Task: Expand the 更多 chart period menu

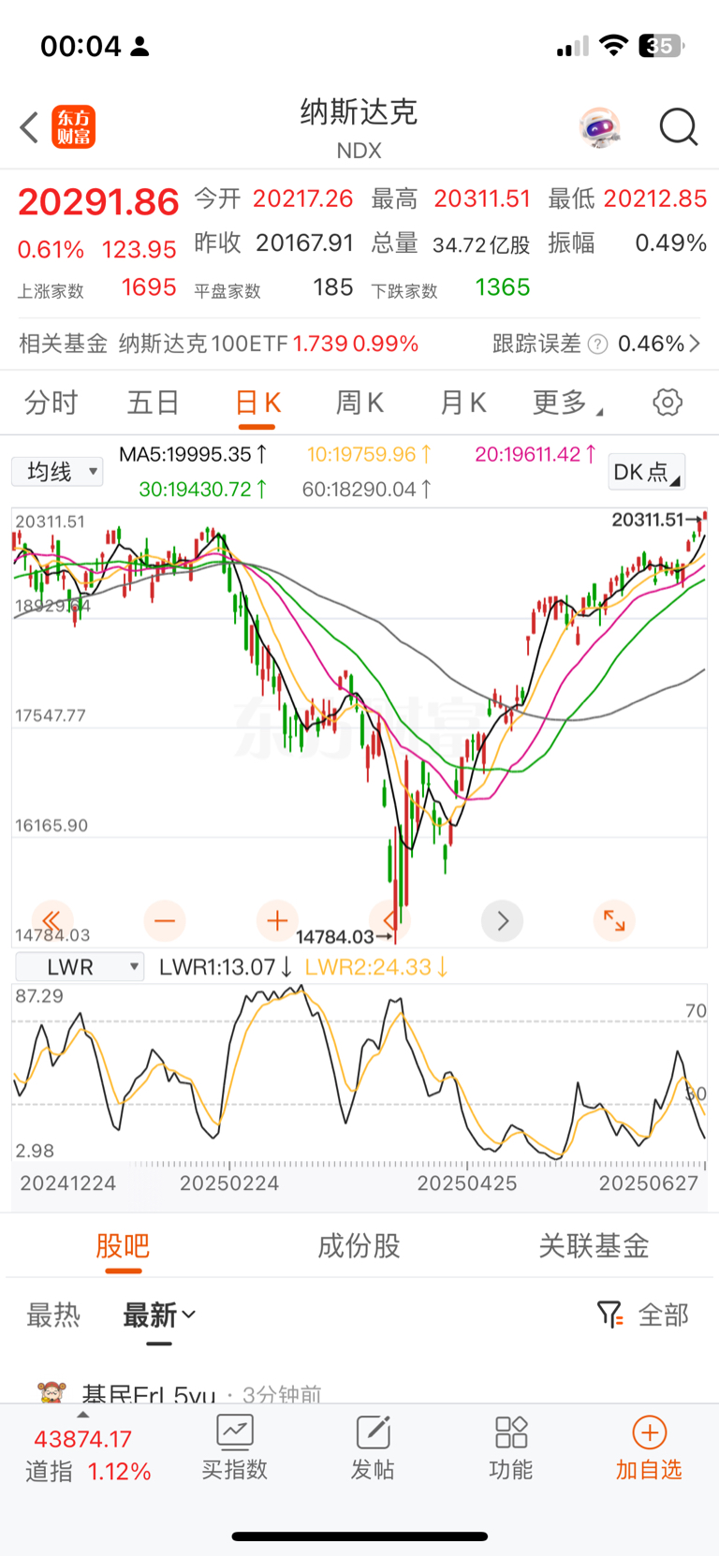Action: [567, 404]
